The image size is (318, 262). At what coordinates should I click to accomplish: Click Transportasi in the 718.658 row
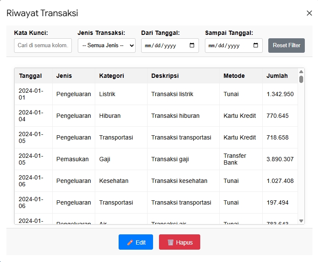click(121, 137)
